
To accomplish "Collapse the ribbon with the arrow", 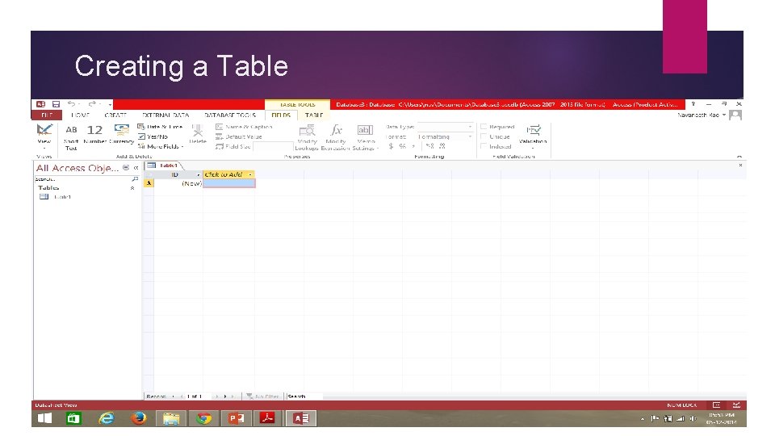I will click(x=739, y=156).
